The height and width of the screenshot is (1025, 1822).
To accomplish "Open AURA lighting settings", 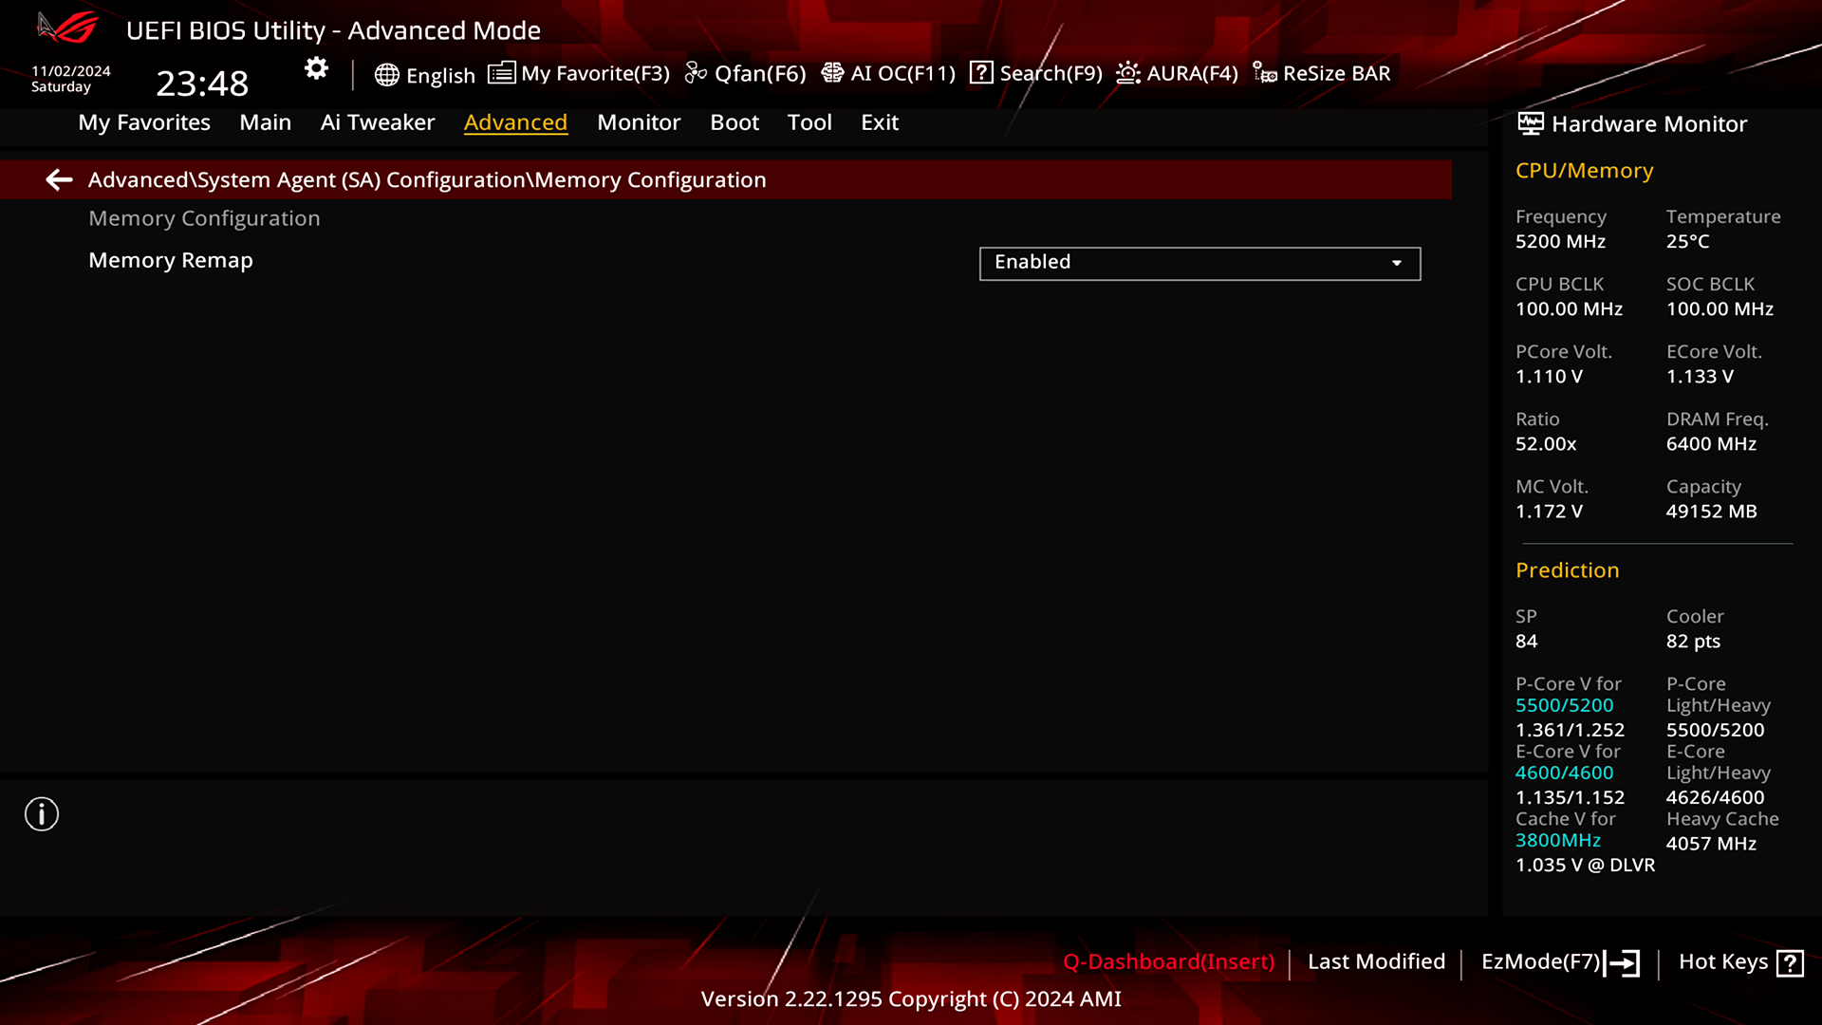I will coord(1177,72).
